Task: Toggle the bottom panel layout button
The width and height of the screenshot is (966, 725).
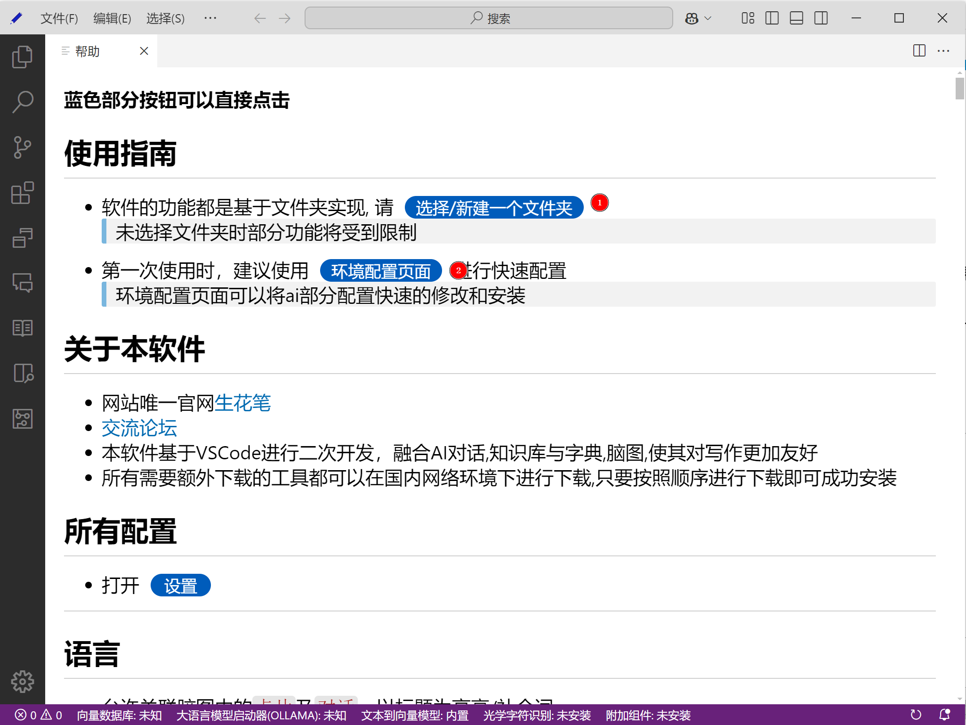Action: (x=797, y=18)
